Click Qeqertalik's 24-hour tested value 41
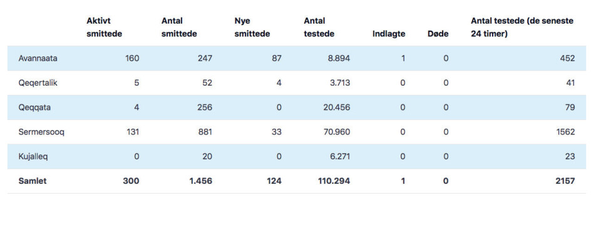The width and height of the screenshot is (601, 225). [570, 82]
